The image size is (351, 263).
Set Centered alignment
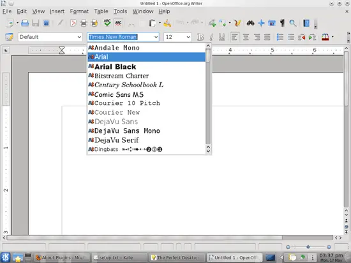[246, 37]
